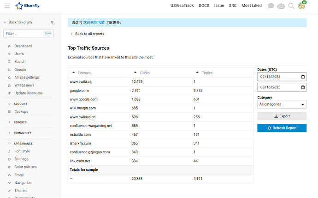Open the hamburger sidebar menu
Screen dimensions: 318x198
click(x=7, y=6)
